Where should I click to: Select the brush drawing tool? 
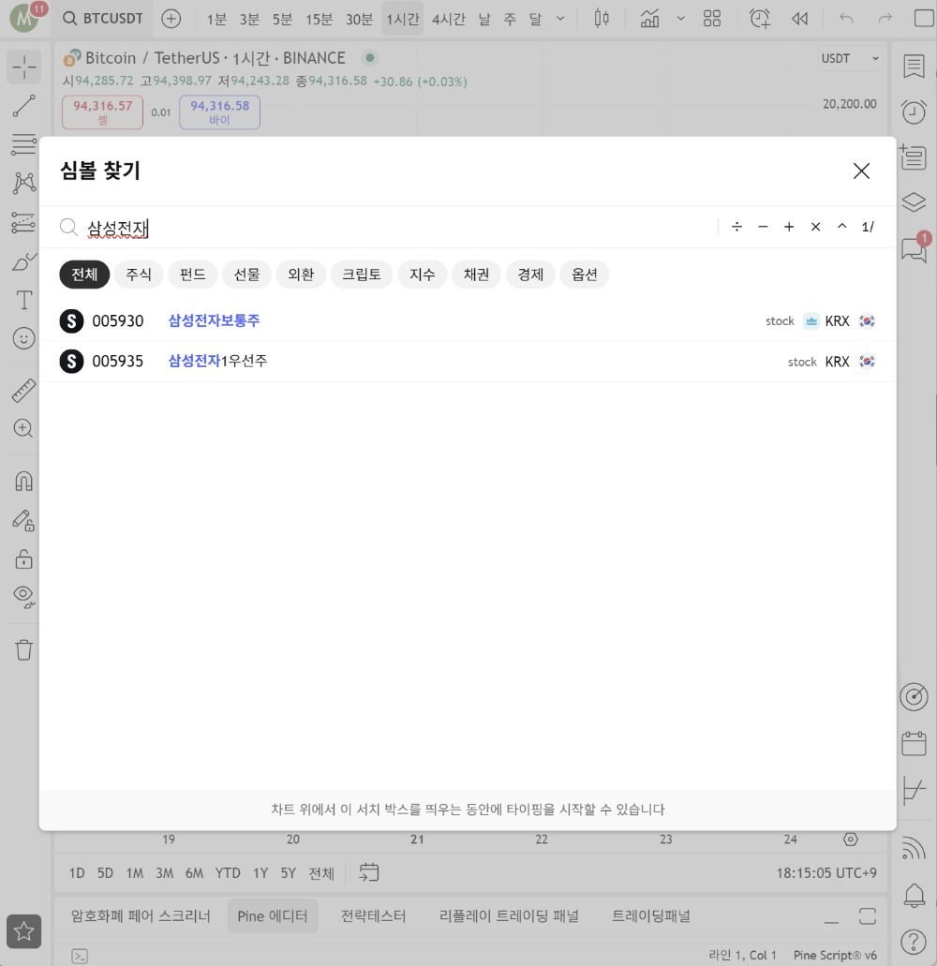point(24,261)
